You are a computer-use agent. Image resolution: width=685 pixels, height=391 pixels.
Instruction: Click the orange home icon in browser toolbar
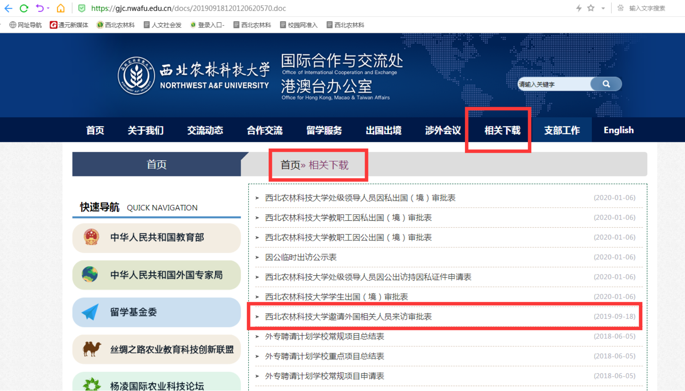tap(61, 8)
